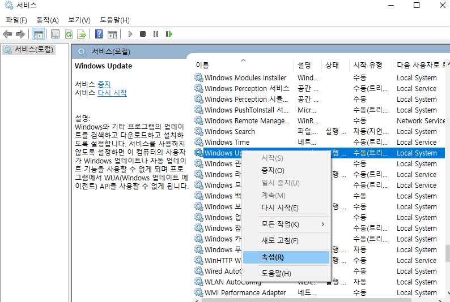The image size is (450, 302).
Task: Click Network Service in the logon column
Action: 421,120
